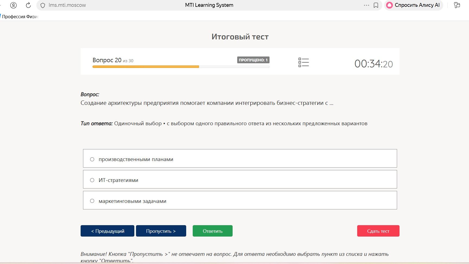Submit answer with green "Ответить" button
This screenshot has width=469, height=264.
point(213,231)
